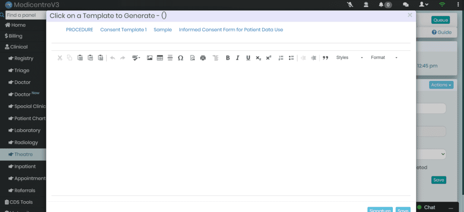
Task: Click the Signature button
Action: tap(380, 210)
